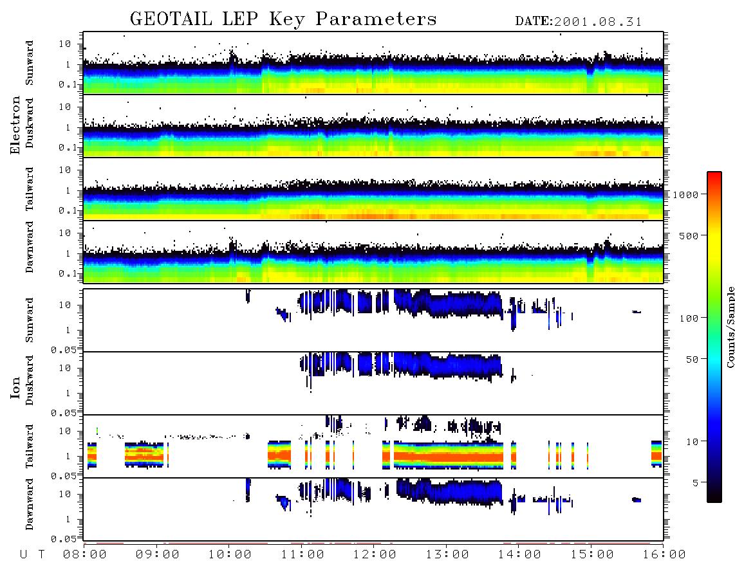Click the date label 'DATE:2001.08.31'
The width and height of the screenshot is (735, 566).
579,22
